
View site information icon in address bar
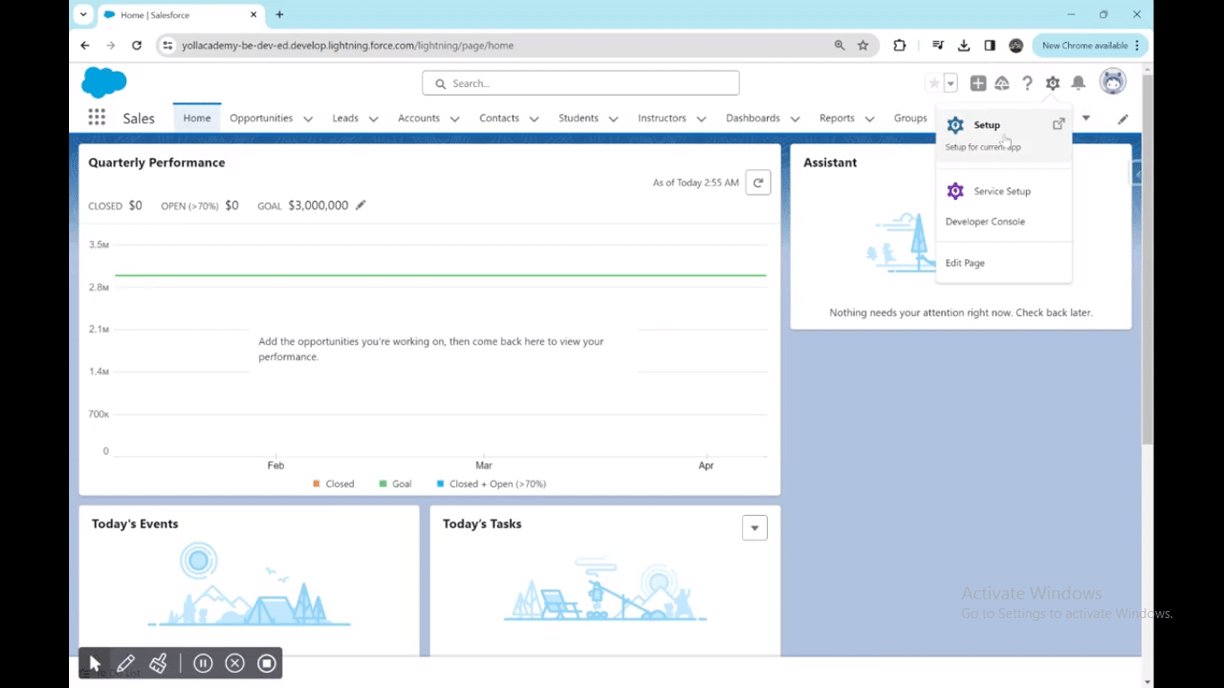(167, 45)
